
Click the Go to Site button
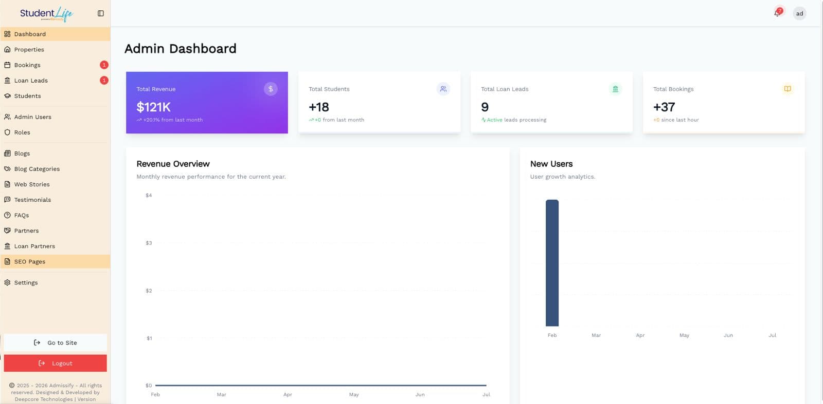[x=55, y=342]
